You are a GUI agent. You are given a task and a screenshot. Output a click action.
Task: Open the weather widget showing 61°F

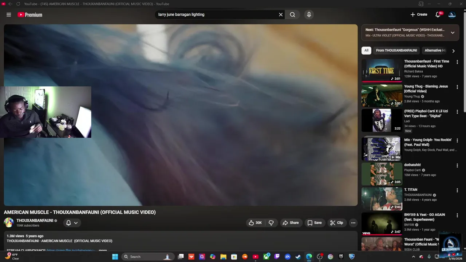(x=11, y=257)
